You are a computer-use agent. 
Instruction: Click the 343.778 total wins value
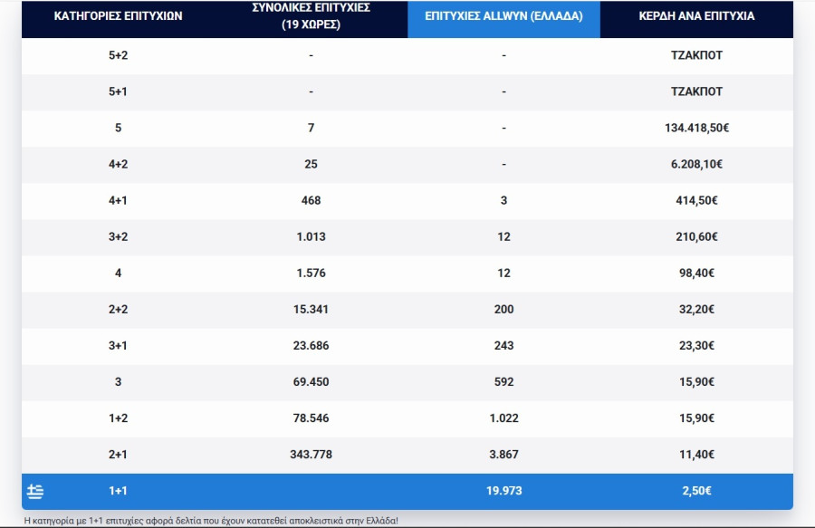311,454
